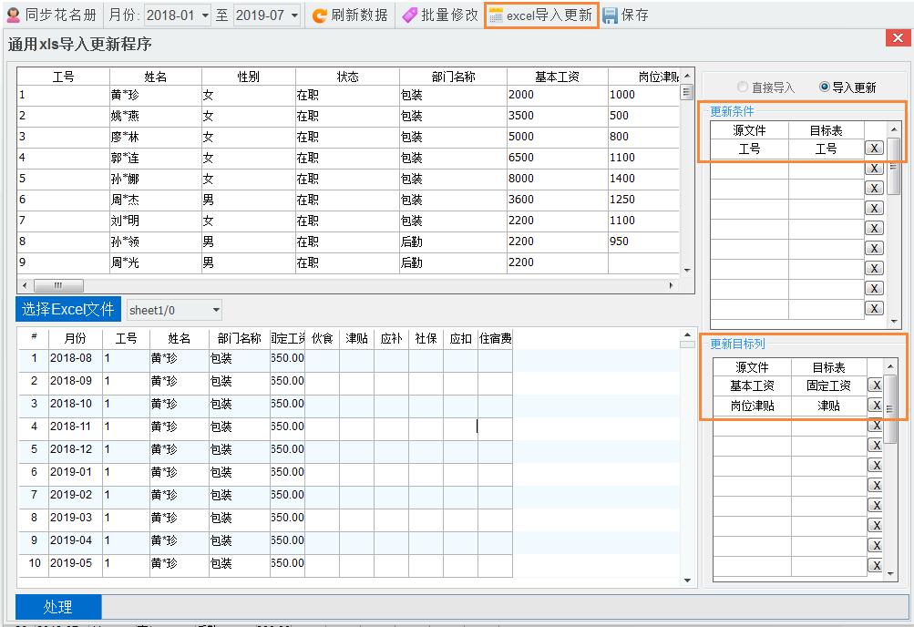Select the 廖*林 name cell
The width and height of the screenshot is (914, 627).
(x=156, y=137)
